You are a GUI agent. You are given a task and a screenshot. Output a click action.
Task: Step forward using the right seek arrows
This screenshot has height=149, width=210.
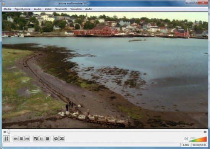205,132
